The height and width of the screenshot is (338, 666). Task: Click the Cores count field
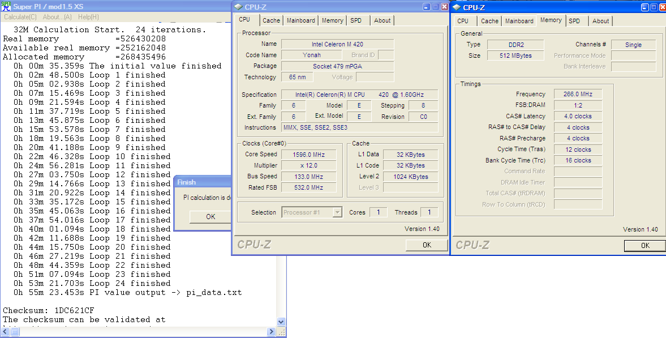pos(378,212)
